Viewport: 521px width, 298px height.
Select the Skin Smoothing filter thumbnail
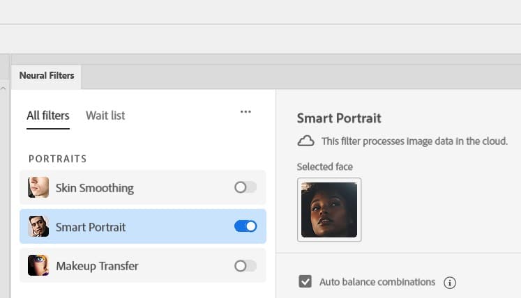(x=38, y=187)
